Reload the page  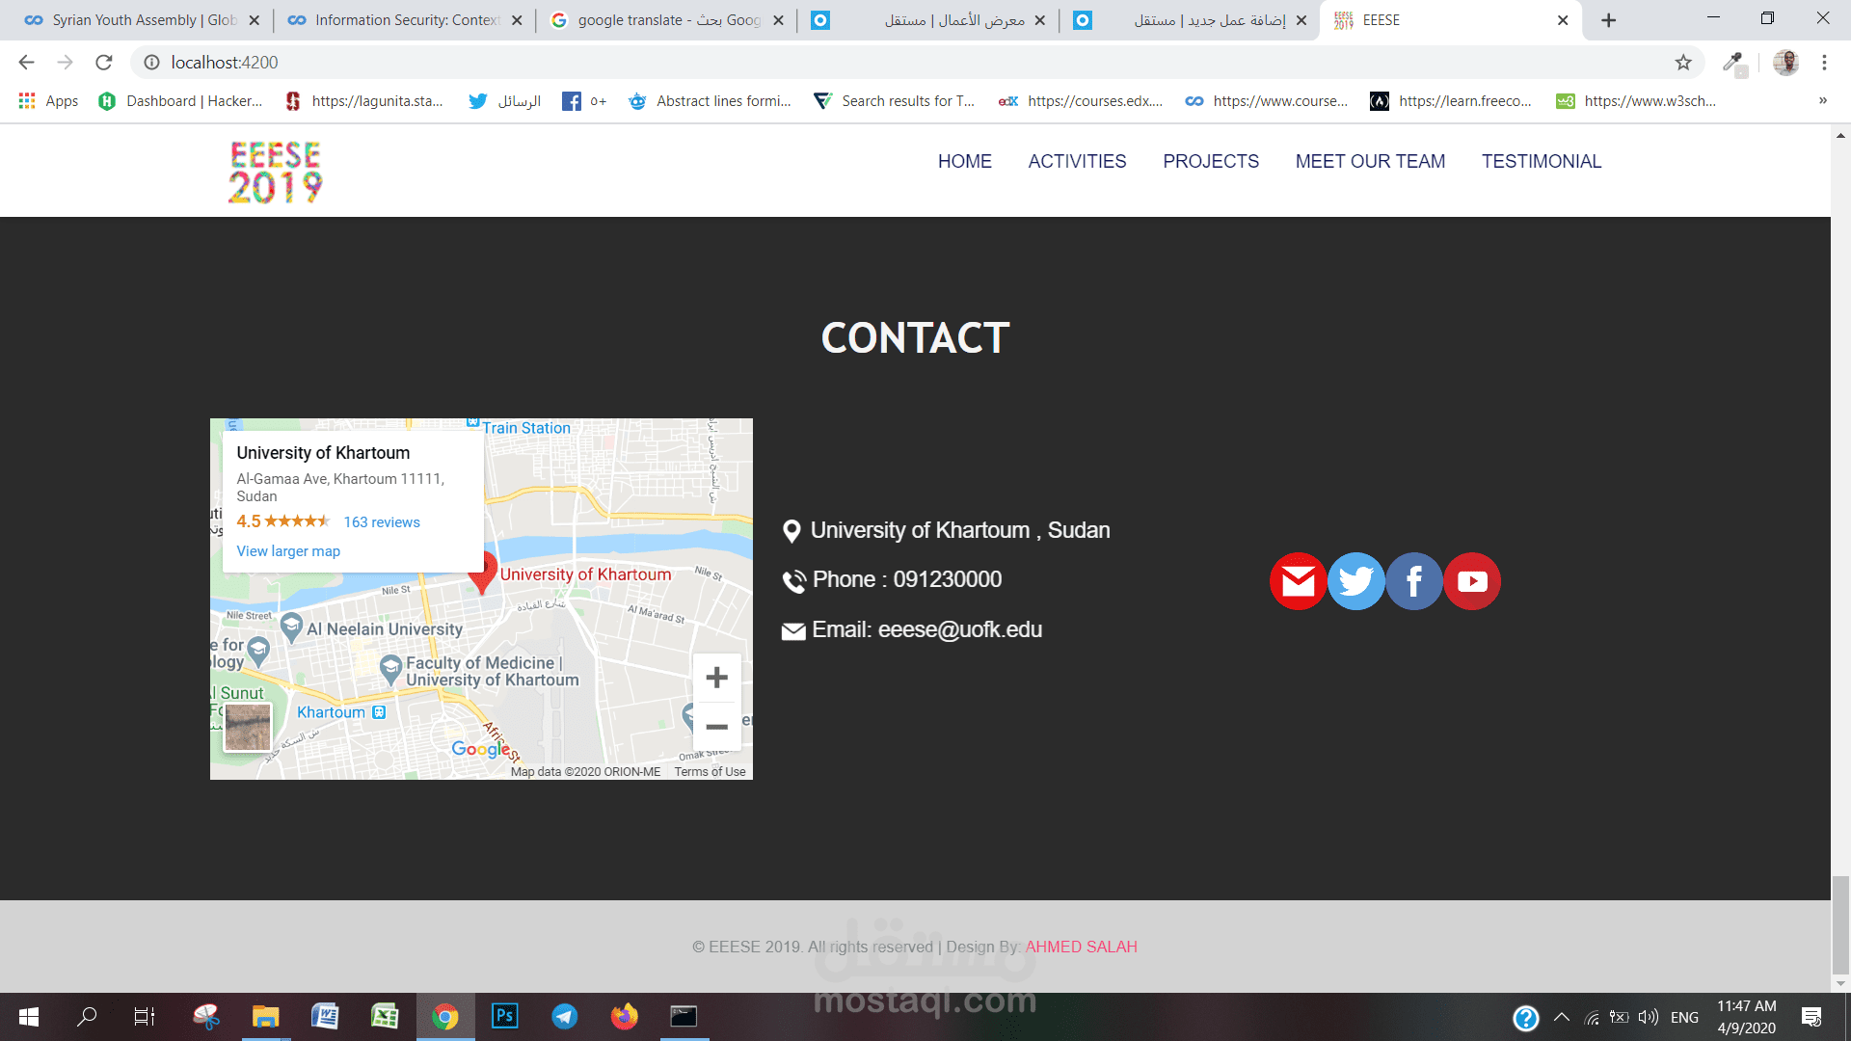[104, 63]
